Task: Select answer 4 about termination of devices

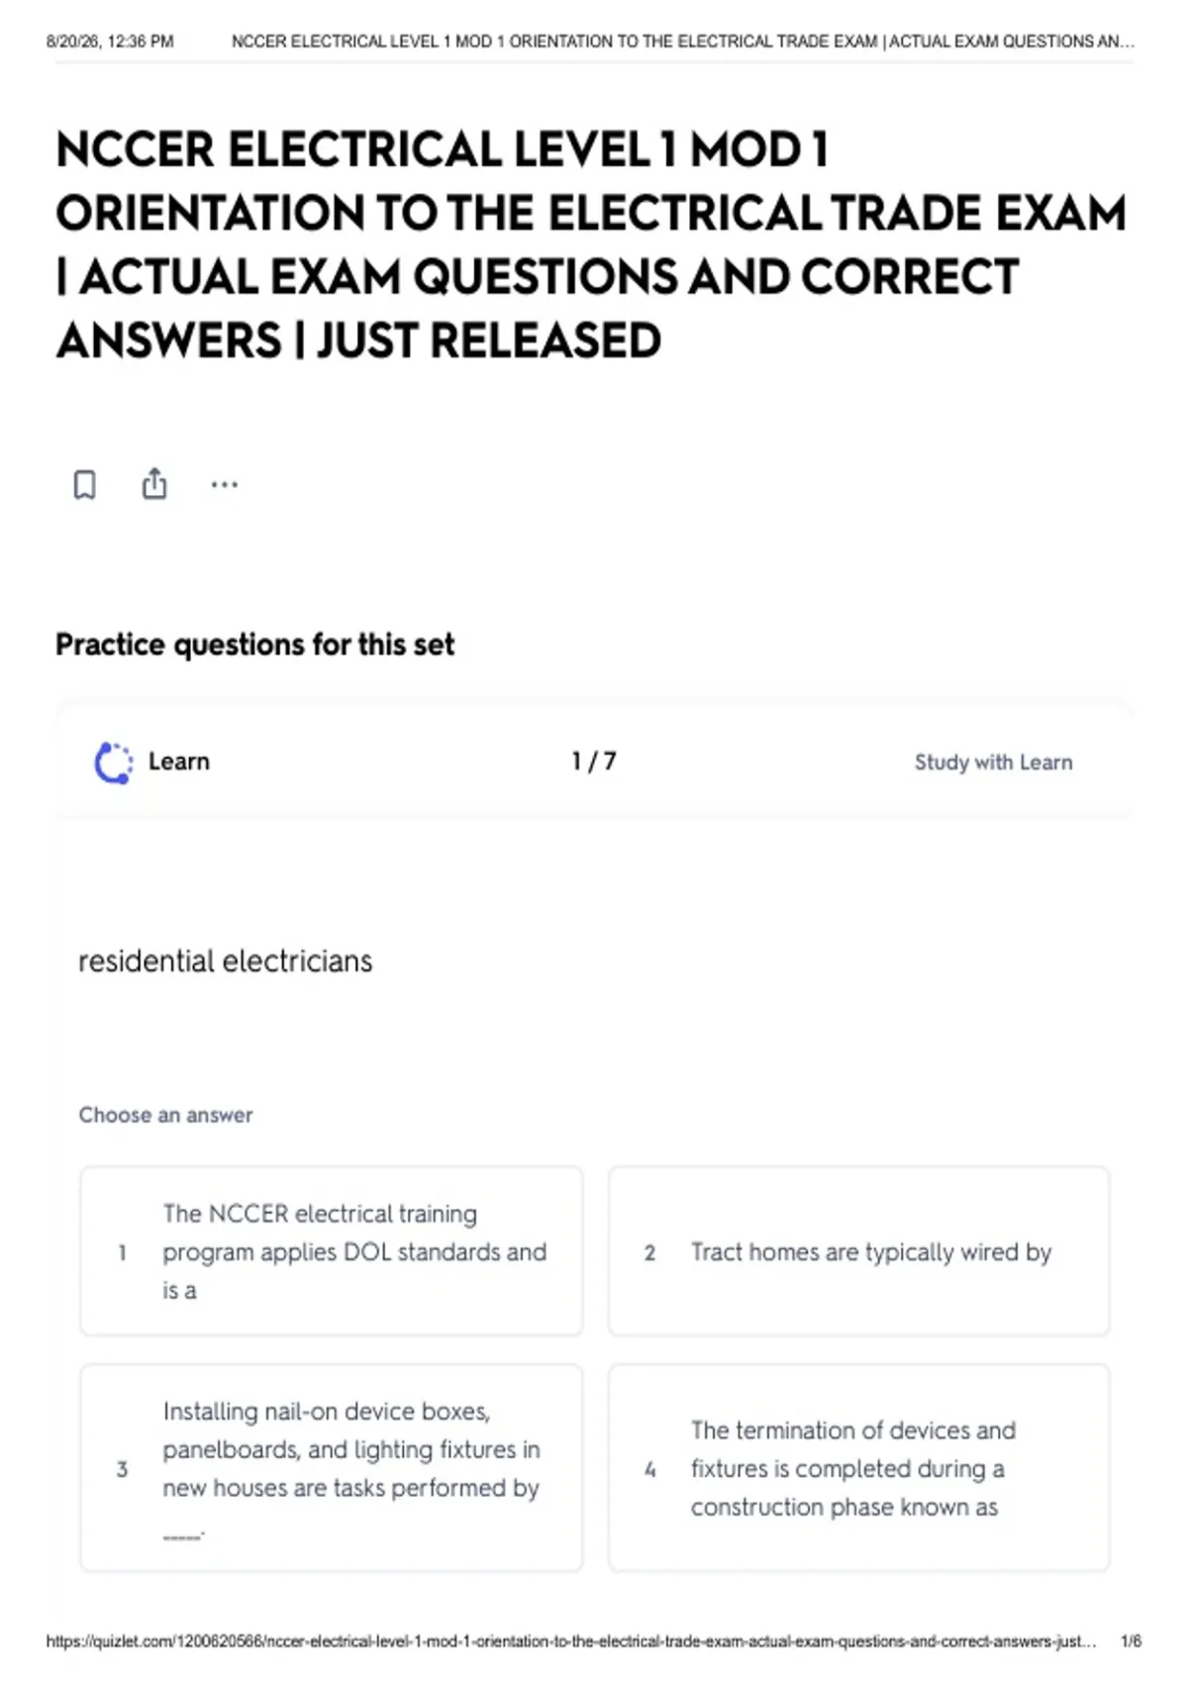Action: (859, 1468)
